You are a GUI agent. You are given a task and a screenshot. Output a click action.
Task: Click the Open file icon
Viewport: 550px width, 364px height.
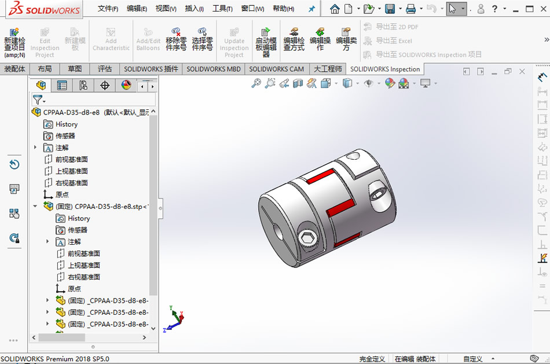click(369, 9)
